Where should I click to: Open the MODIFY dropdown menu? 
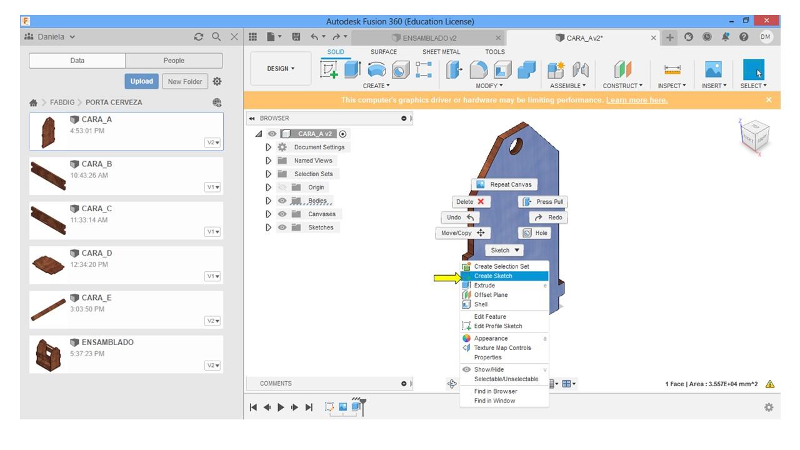click(489, 86)
